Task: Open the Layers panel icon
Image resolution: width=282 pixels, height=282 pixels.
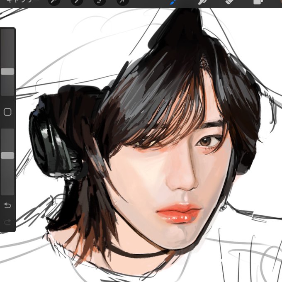Action: (x=258, y=2)
